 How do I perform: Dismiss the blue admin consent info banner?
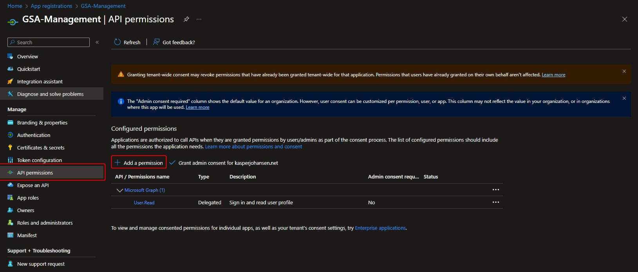[624, 98]
